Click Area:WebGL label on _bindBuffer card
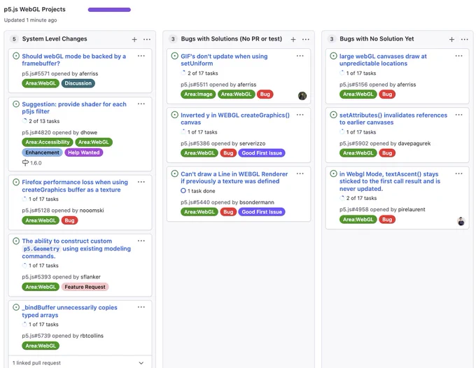The width and height of the screenshot is (476, 368). [41, 346]
